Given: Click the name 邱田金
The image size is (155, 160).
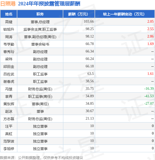Looking at the screenshot, I should pyautogui.click(x=9, y=67).
